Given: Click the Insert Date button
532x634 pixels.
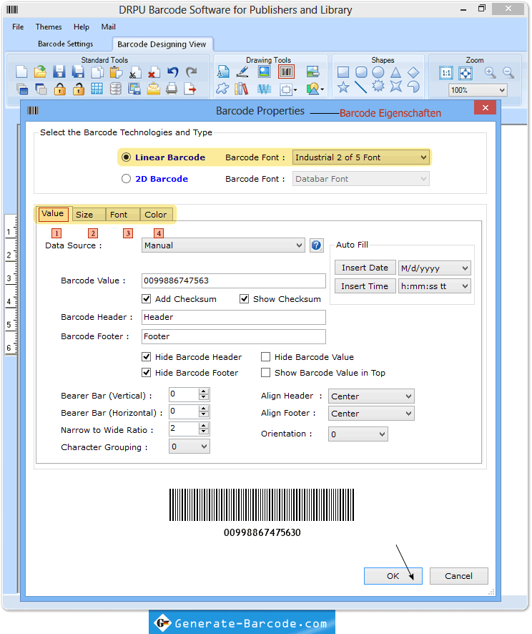Looking at the screenshot, I should click(365, 268).
